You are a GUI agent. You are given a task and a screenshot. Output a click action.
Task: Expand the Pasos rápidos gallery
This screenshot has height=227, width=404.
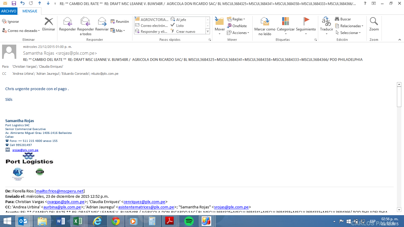pyautogui.click(x=208, y=31)
